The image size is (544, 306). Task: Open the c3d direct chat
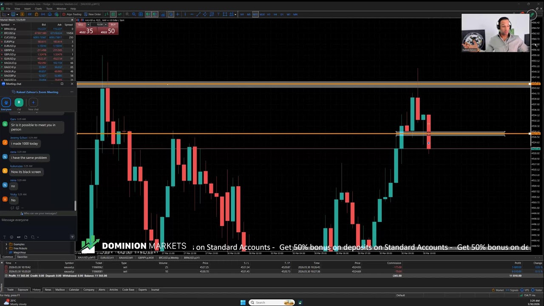[19, 104]
